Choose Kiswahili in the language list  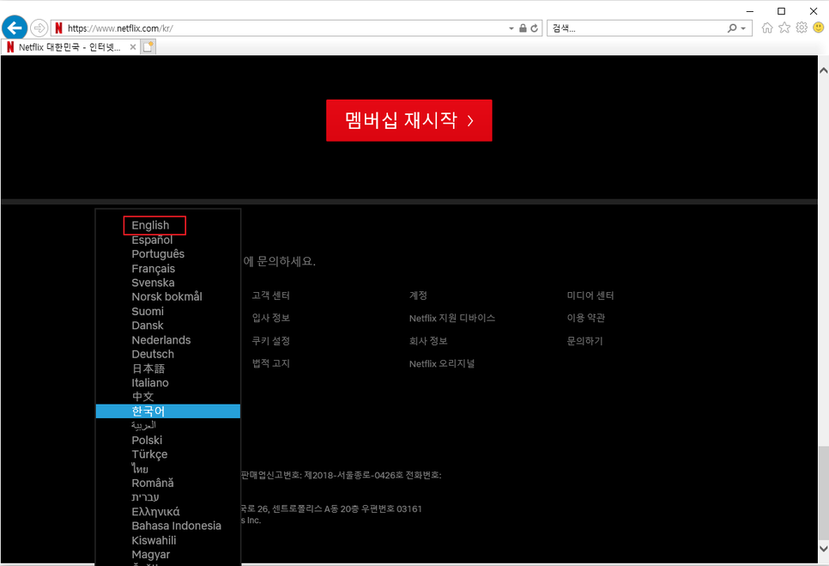(154, 540)
